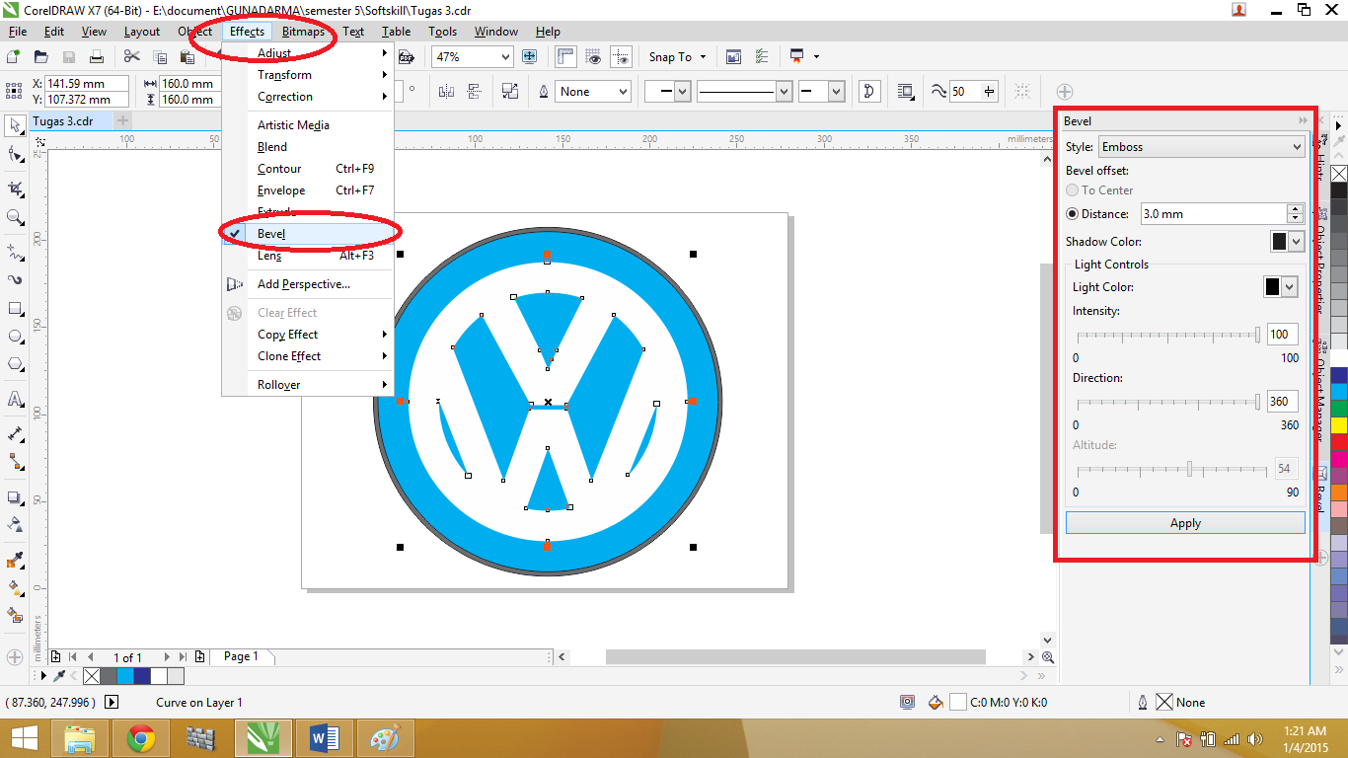This screenshot has height=758, width=1348.
Task: Select the Connector tool
Action: pos(15,462)
